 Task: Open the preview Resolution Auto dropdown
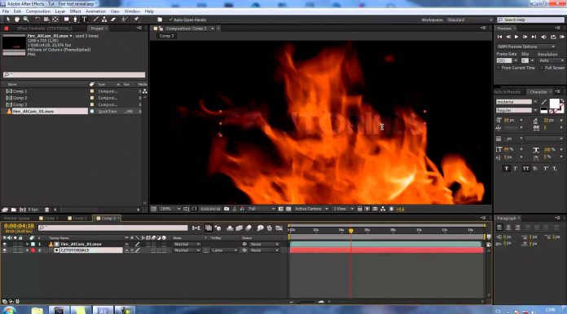[551, 60]
